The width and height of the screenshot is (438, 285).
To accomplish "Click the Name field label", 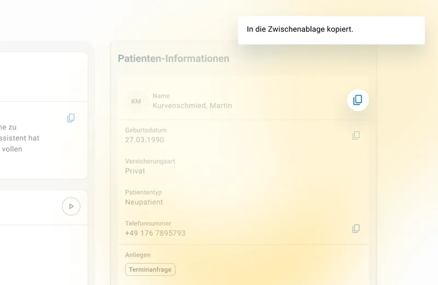I will coord(161,96).
